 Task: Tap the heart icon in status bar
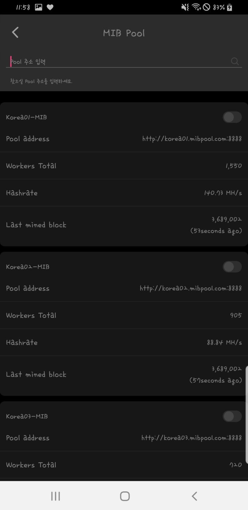tap(50, 7)
